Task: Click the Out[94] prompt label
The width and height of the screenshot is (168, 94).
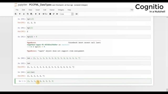Action: click(x=22, y=76)
